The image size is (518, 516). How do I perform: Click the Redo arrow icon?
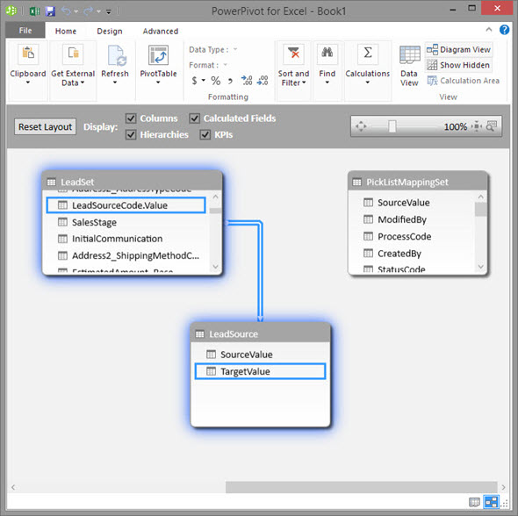88,11
